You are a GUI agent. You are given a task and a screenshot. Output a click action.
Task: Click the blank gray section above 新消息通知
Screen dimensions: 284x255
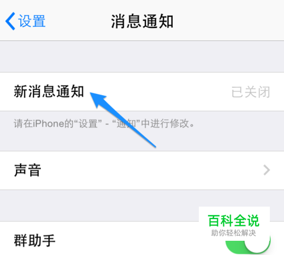(142, 56)
